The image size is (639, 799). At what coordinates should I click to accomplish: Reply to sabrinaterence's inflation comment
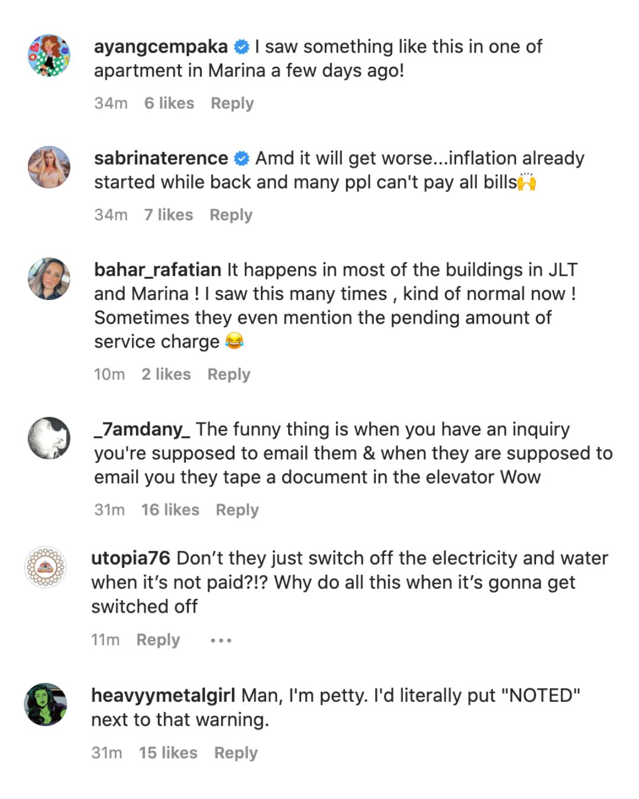coord(231,215)
